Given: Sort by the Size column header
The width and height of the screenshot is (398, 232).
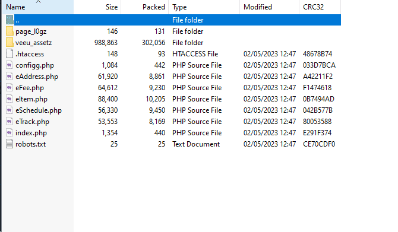Looking at the screenshot, I should [x=97, y=7].
